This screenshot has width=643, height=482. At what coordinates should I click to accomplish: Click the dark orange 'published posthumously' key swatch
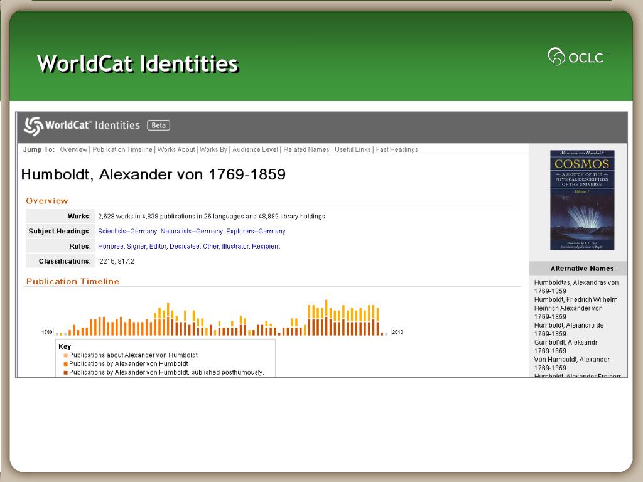65,373
